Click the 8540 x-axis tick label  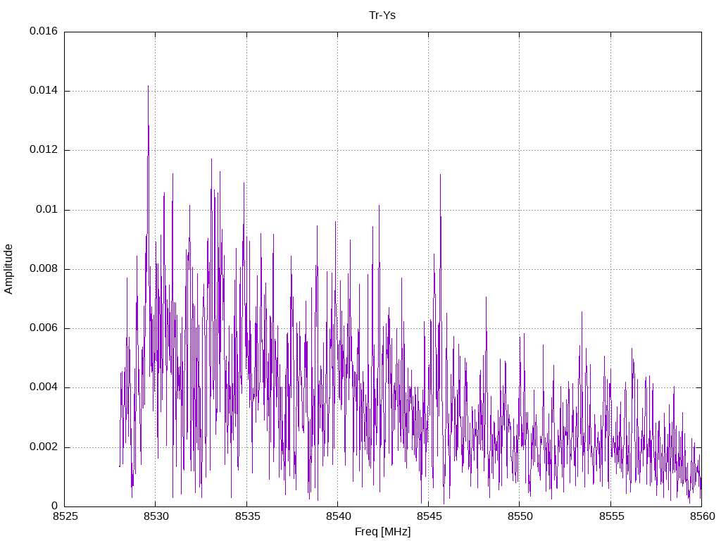pos(338,516)
